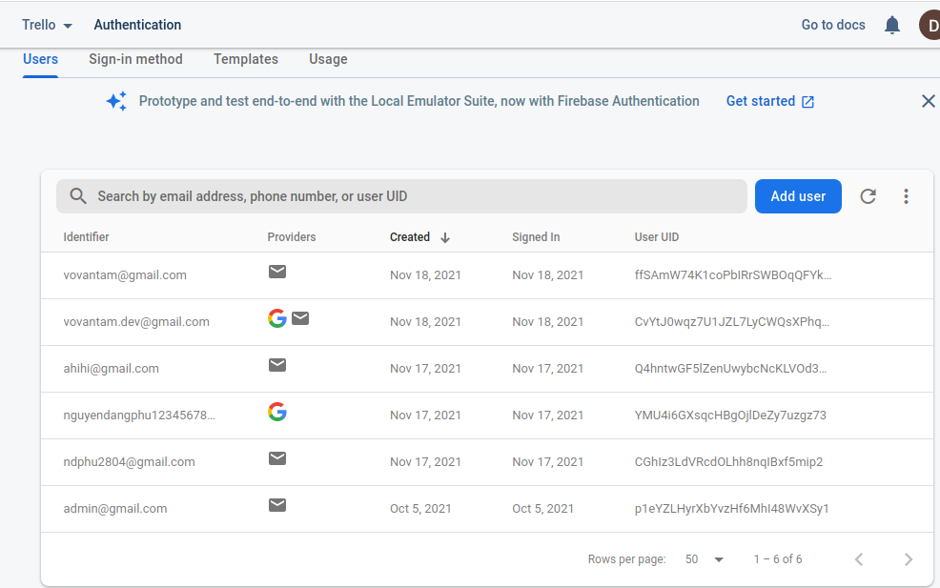Sort by the Created column arrow
This screenshot has width=940, height=588.
(445, 237)
